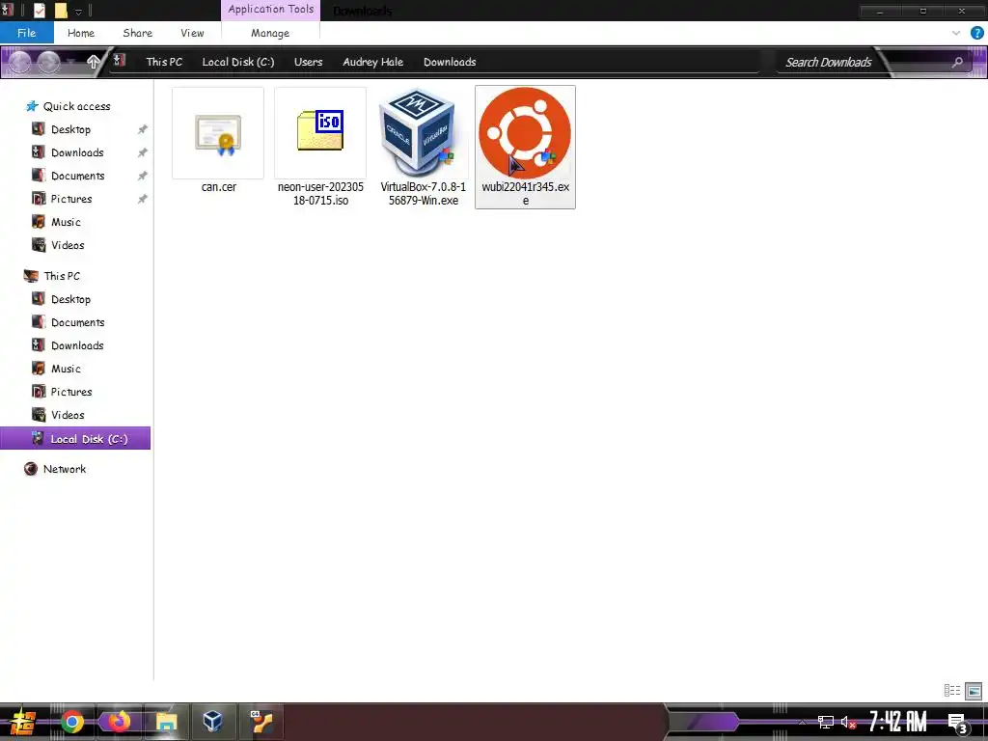The width and height of the screenshot is (988, 741).
Task: Open the Customize Quick Access Toolbar dropdown
Action: click(79, 12)
